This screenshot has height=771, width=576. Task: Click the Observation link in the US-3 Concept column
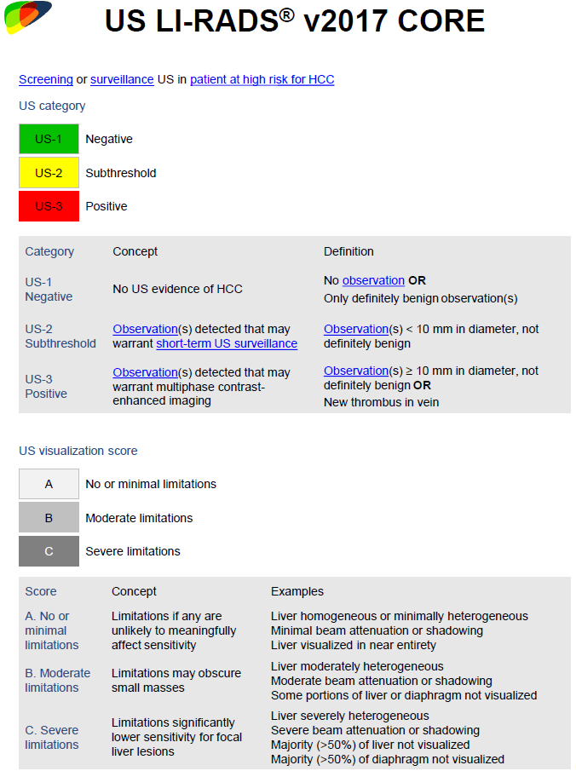click(x=143, y=372)
